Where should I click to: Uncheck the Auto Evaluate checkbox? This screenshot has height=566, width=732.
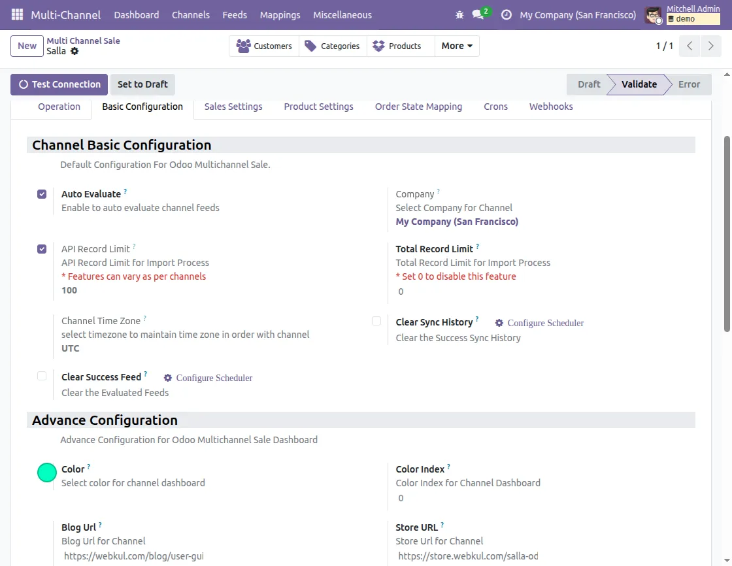pos(42,194)
